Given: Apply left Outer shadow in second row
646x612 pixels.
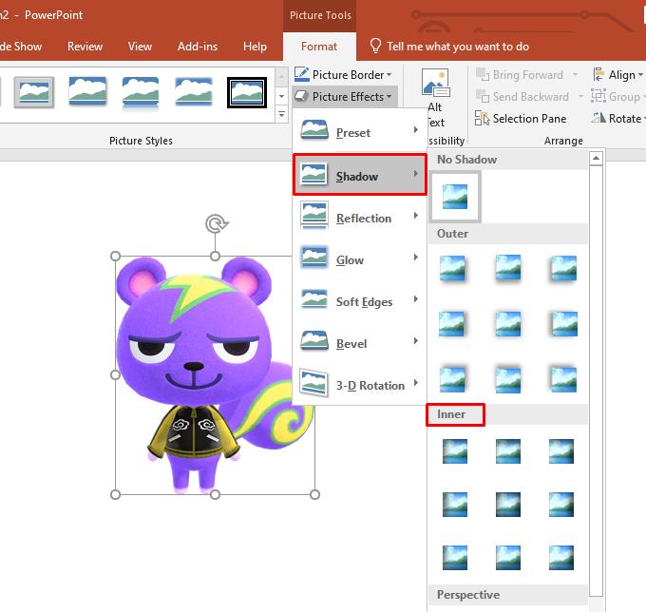Looking at the screenshot, I should point(452,324).
